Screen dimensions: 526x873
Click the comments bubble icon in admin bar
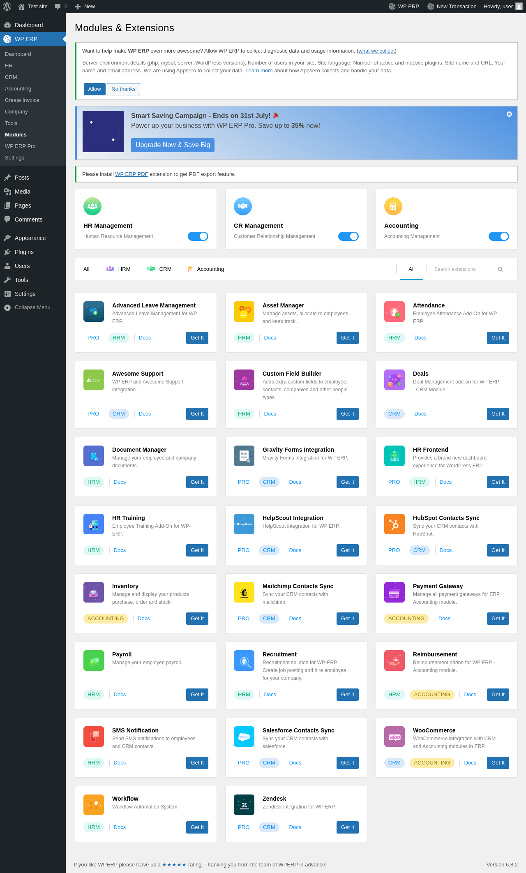click(58, 7)
